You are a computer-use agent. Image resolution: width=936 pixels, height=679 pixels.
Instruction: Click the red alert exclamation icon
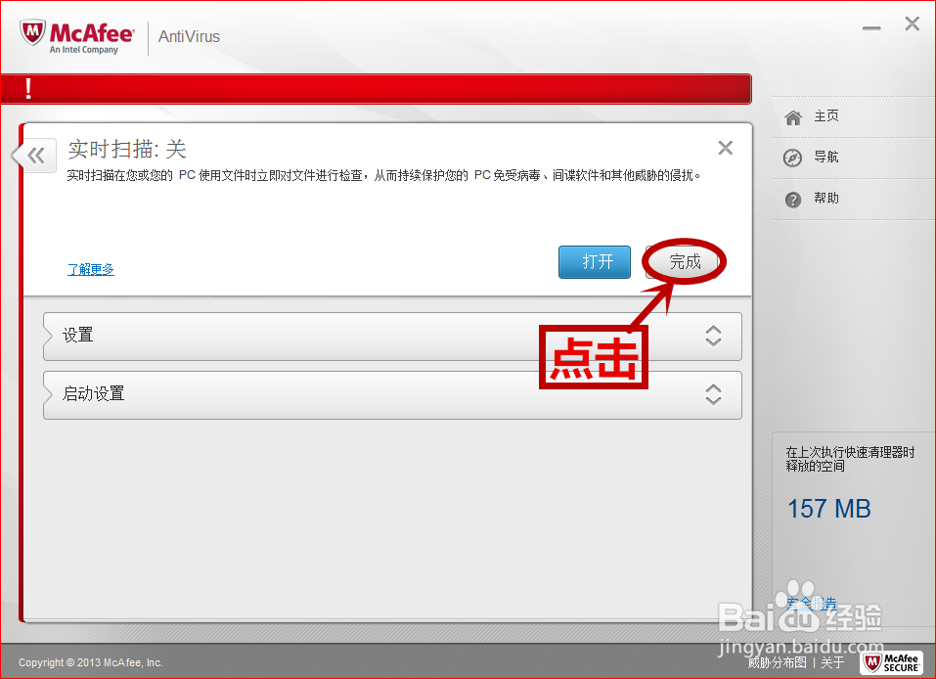(x=28, y=89)
